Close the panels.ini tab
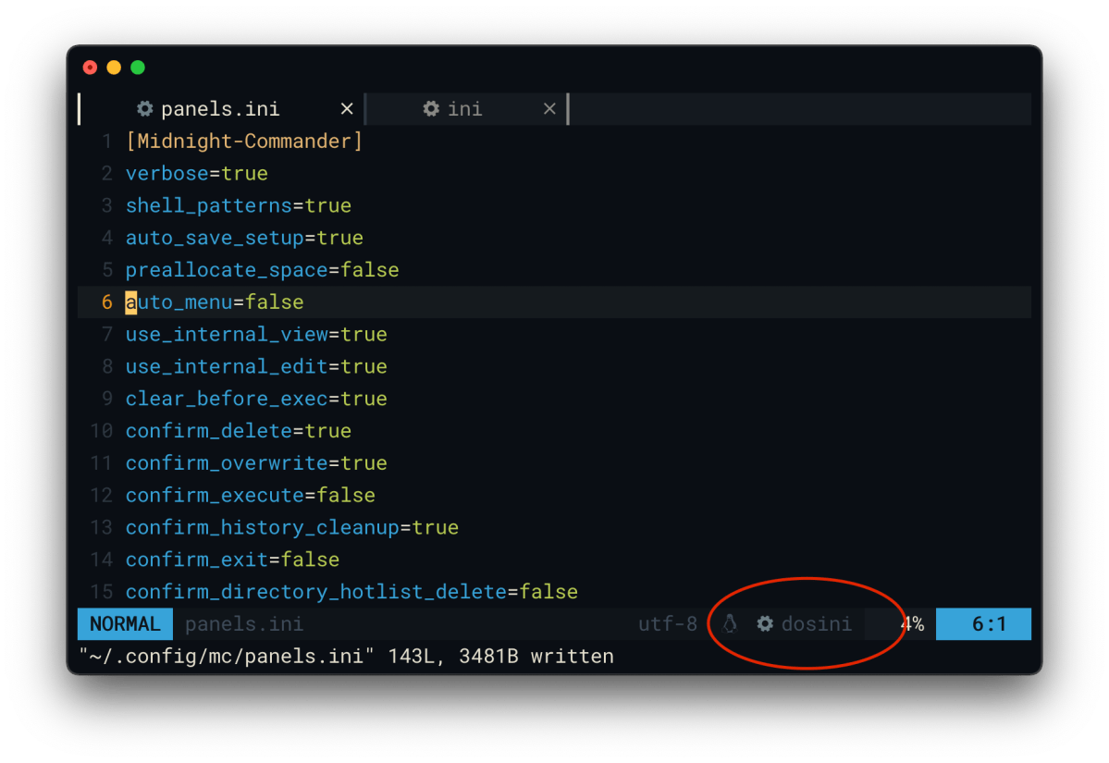Image resolution: width=1109 pixels, height=763 pixels. point(347,109)
